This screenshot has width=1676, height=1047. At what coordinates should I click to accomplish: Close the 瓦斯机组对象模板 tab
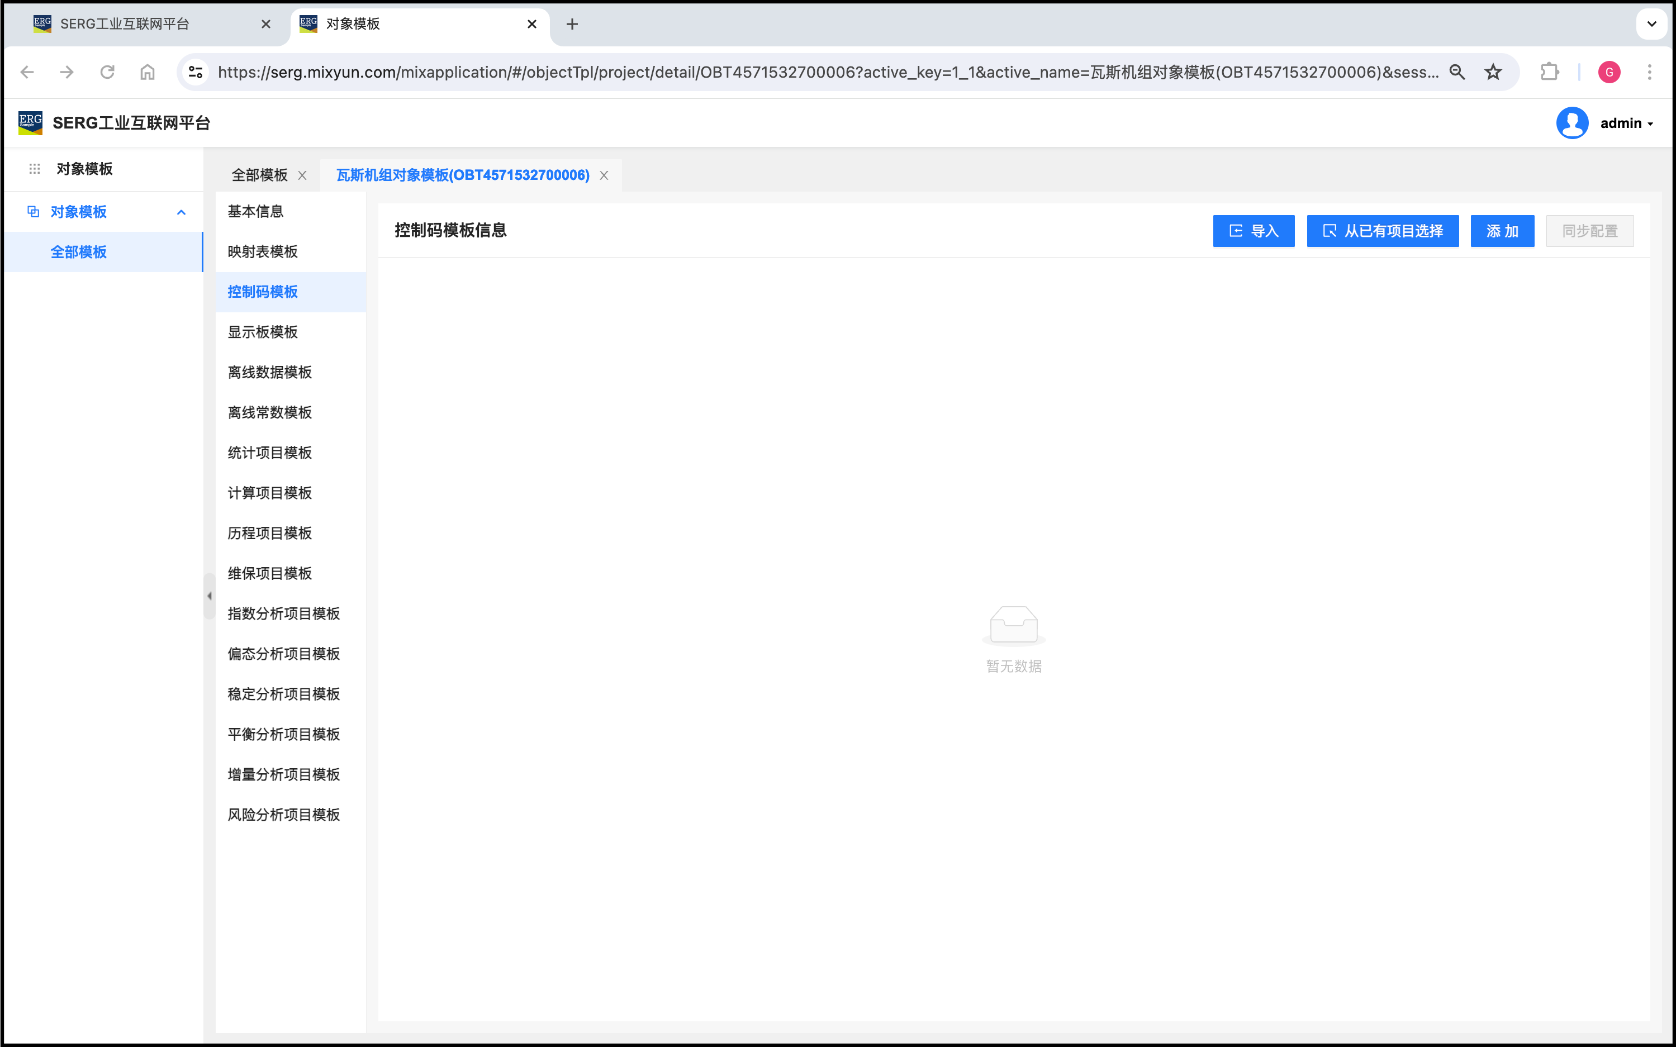604,175
